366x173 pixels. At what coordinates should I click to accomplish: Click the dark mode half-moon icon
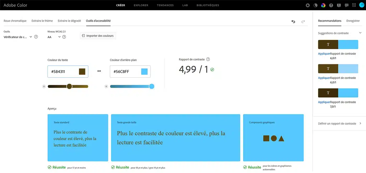(315, 5)
